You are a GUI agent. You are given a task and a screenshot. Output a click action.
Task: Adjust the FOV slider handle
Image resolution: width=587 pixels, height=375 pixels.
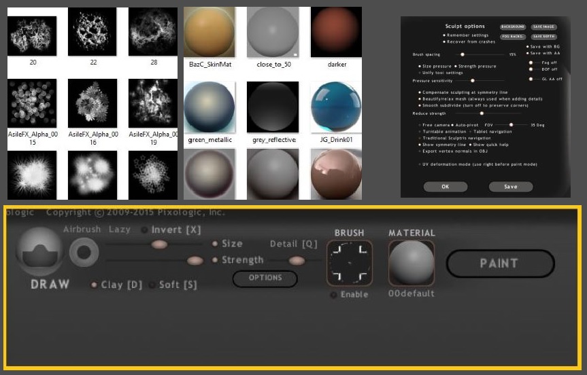(511, 125)
